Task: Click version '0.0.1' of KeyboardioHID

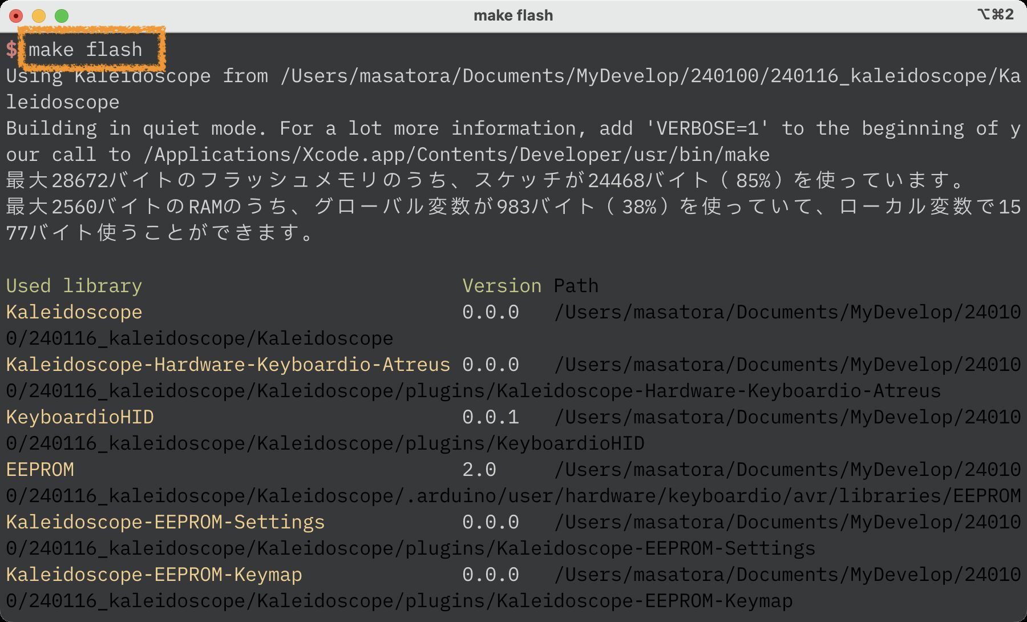Action: point(491,417)
